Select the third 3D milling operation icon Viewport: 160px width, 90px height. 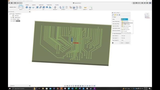pyautogui.click(x=44, y=7)
